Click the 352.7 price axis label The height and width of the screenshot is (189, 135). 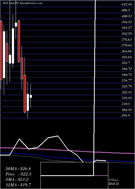126,63
